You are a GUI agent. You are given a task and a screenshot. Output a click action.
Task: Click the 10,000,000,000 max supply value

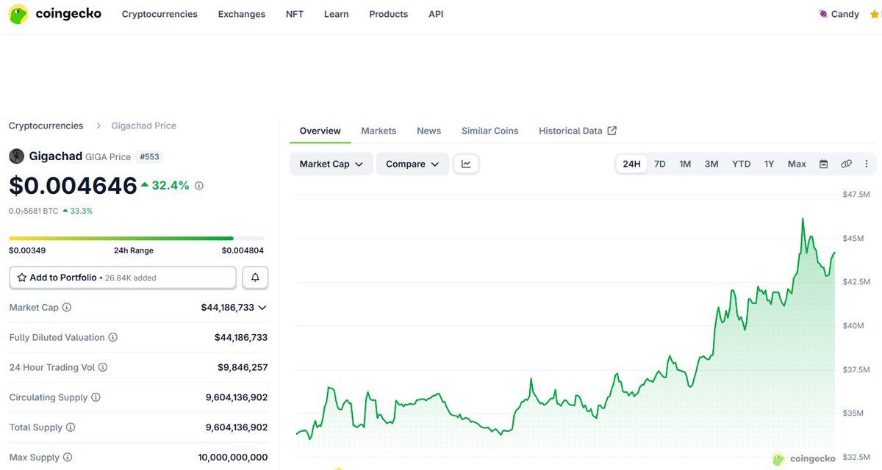pyautogui.click(x=233, y=458)
